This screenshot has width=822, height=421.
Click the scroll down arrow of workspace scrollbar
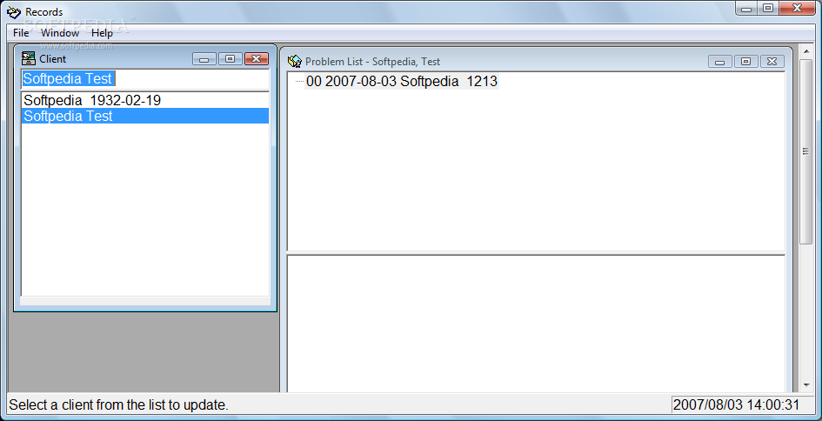pyautogui.click(x=805, y=385)
